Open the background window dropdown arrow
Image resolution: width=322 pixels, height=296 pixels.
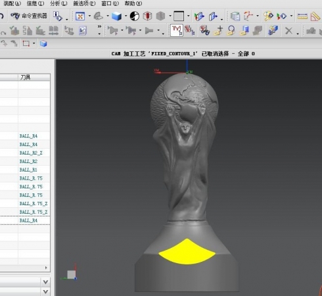[x=188, y=16]
